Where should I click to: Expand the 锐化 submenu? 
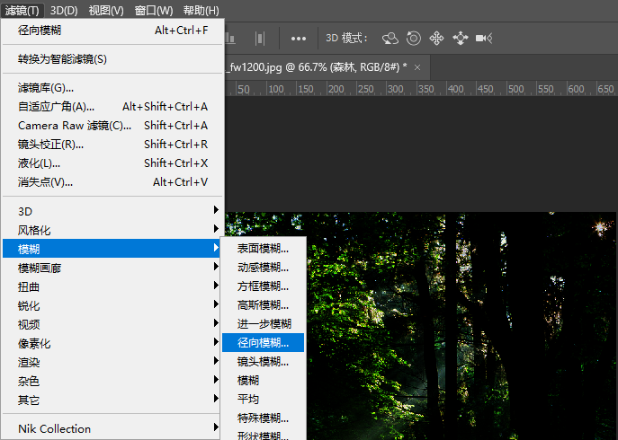tap(112, 305)
